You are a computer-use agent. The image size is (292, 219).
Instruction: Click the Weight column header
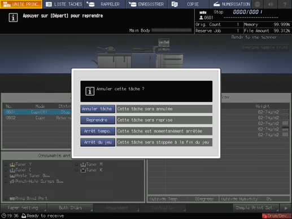click(x=263, y=106)
